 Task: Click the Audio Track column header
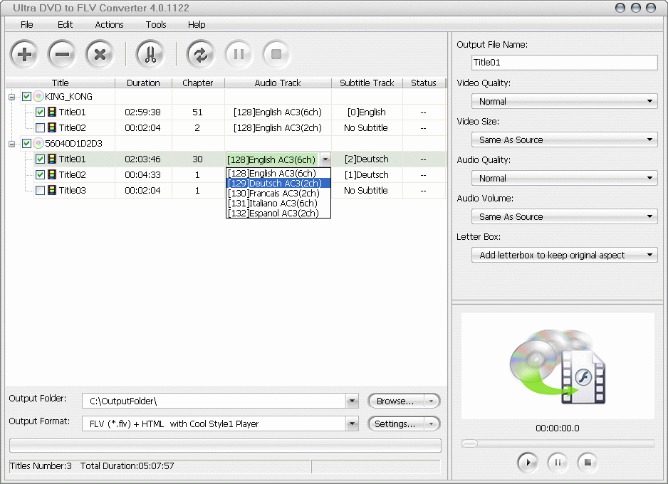click(278, 83)
